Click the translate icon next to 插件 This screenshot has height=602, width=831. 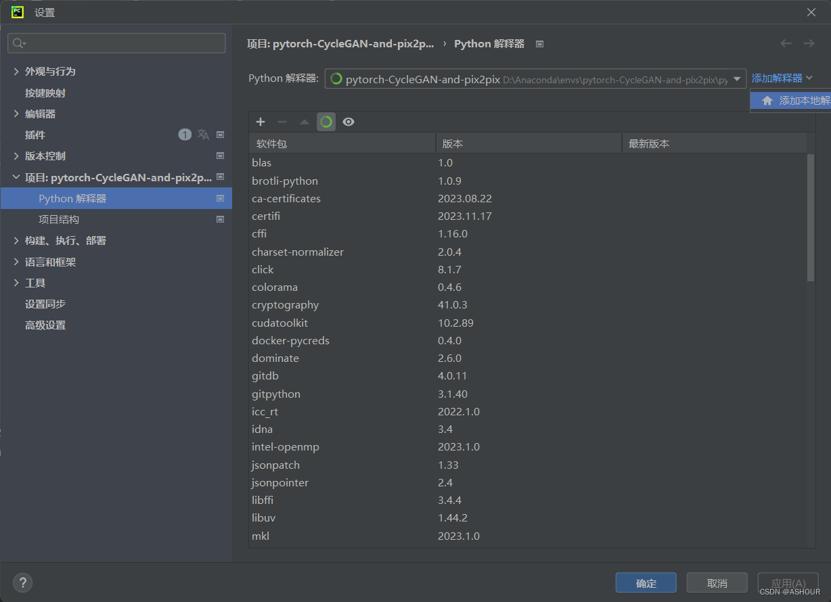[x=204, y=135]
